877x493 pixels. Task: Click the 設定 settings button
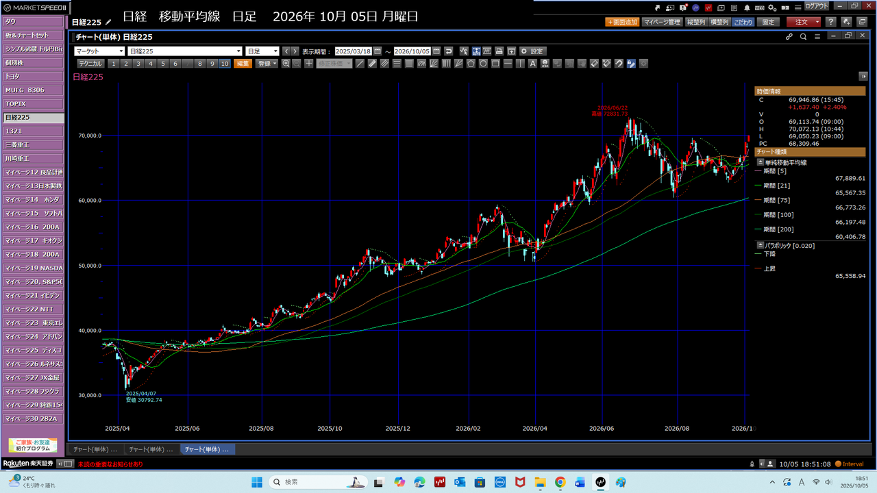point(532,51)
